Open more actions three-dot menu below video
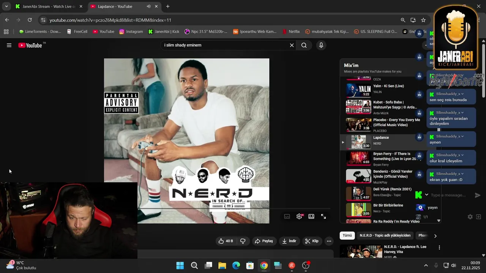 [329, 241]
